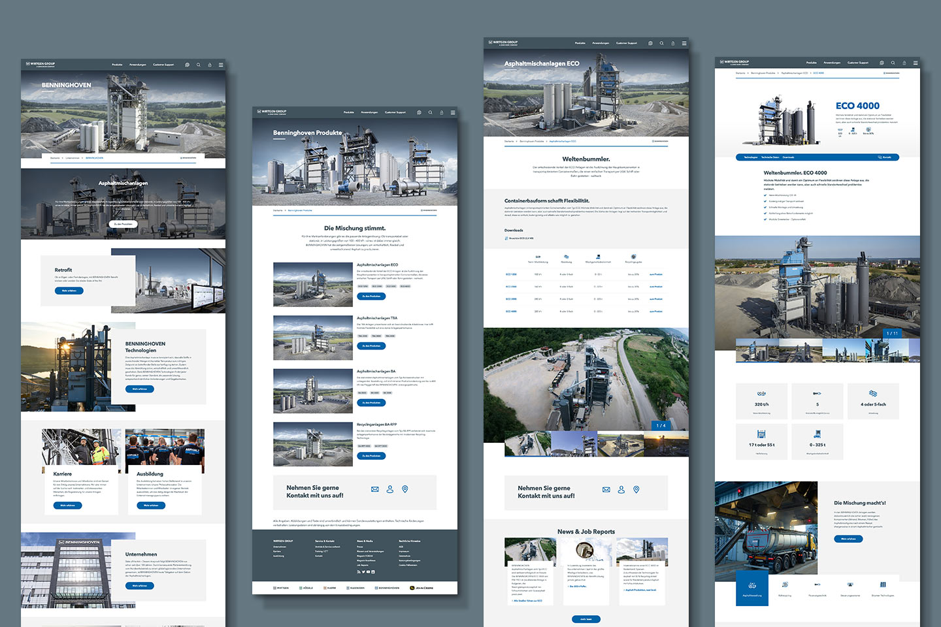Select Technische Daten tab on ECO 4000 page
Screen dimensions: 941x627
(770, 157)
